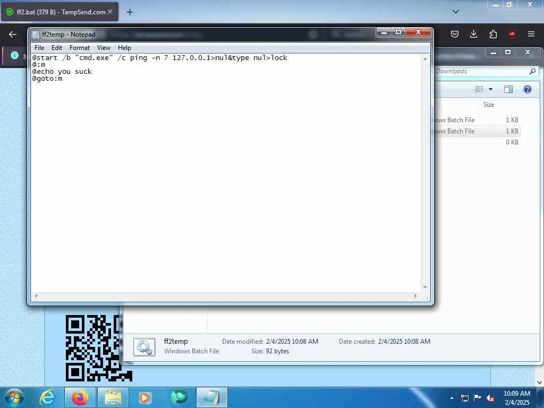The height and width of the screenshot is (408, 544).
Task: Click the Firefox list all tabs chevron
Action: [x=456, y=12]
